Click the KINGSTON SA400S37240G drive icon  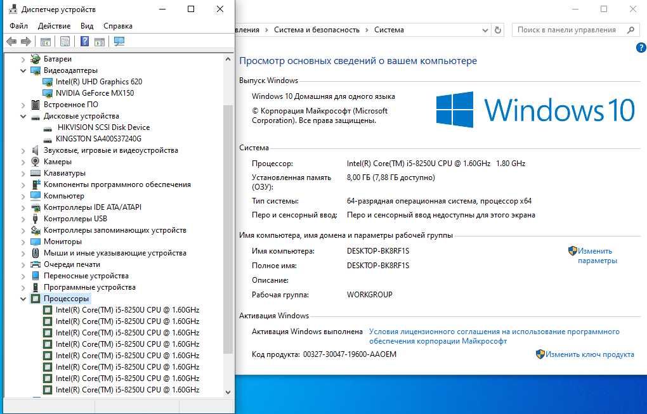click(x=48, y=139)
